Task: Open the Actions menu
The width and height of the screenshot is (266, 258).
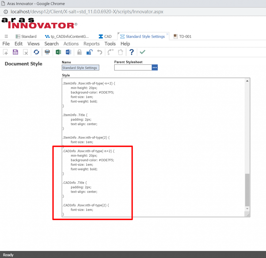Action: [x=71, y=44]
